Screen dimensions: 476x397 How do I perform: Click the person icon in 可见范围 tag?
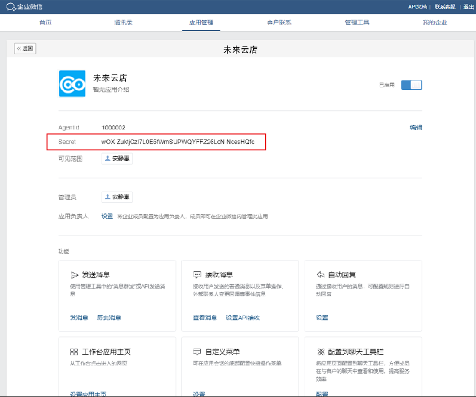click(x=108, y=158)
